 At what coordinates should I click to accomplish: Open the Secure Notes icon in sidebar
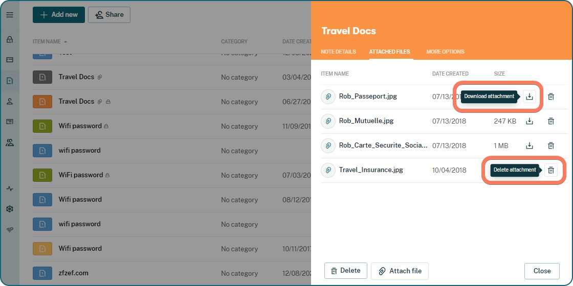(10, 81)
